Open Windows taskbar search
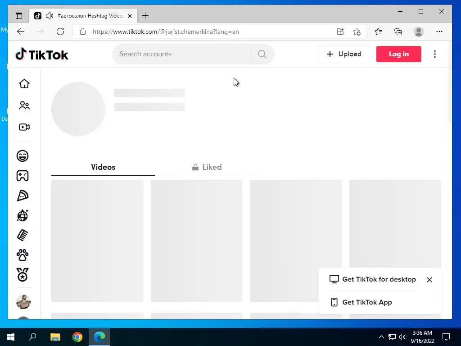The width and height of the screenshot is (461, 346). (32, 337)
